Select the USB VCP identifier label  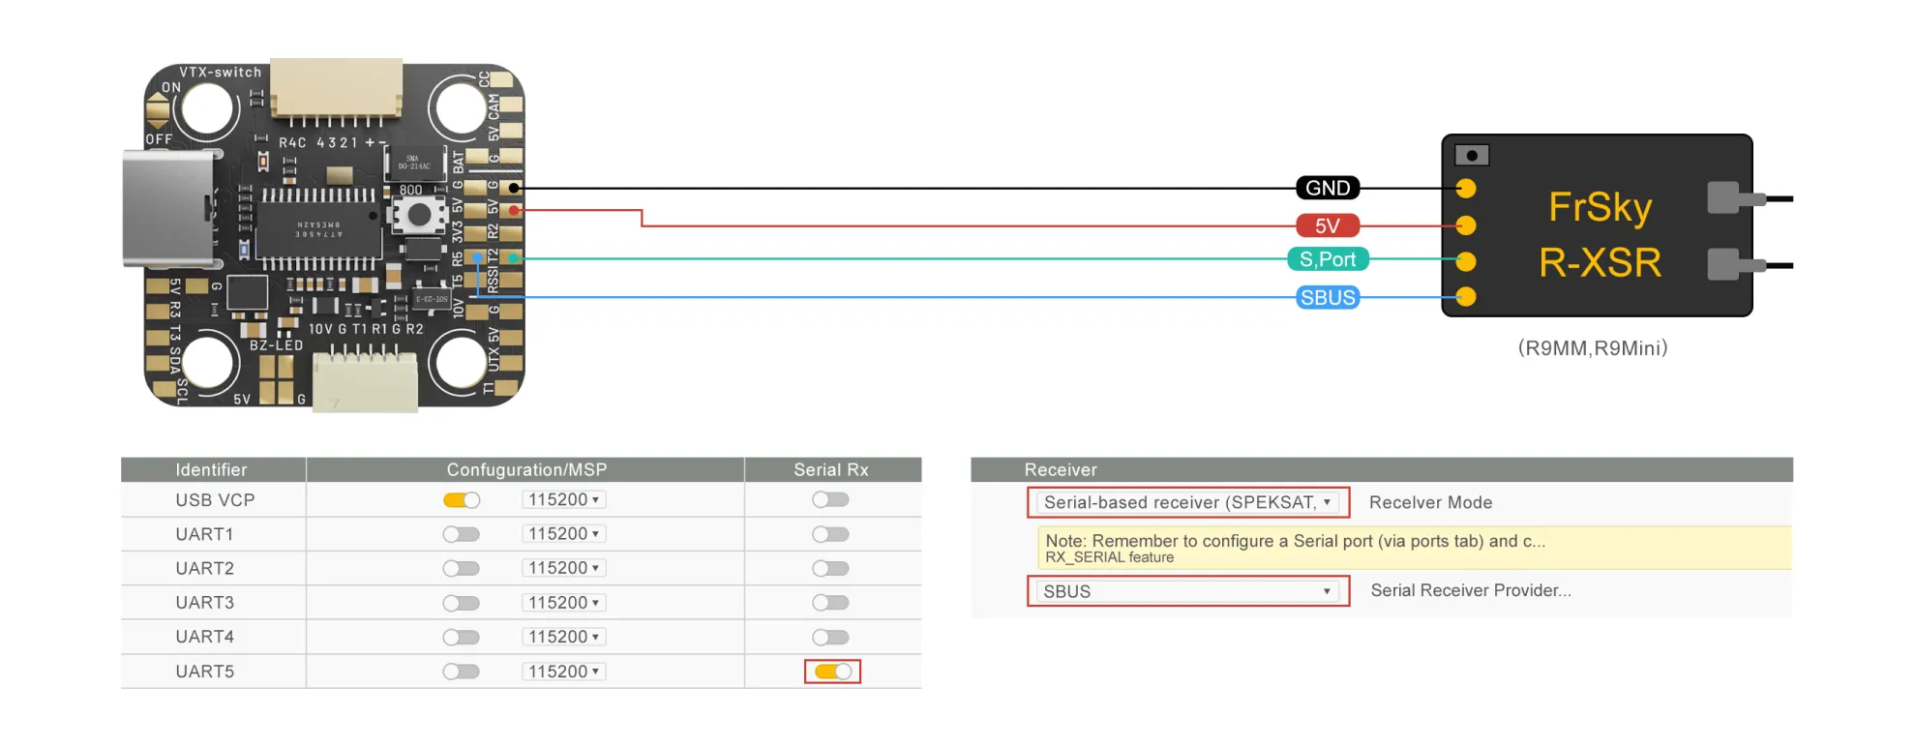coord(215,500)
